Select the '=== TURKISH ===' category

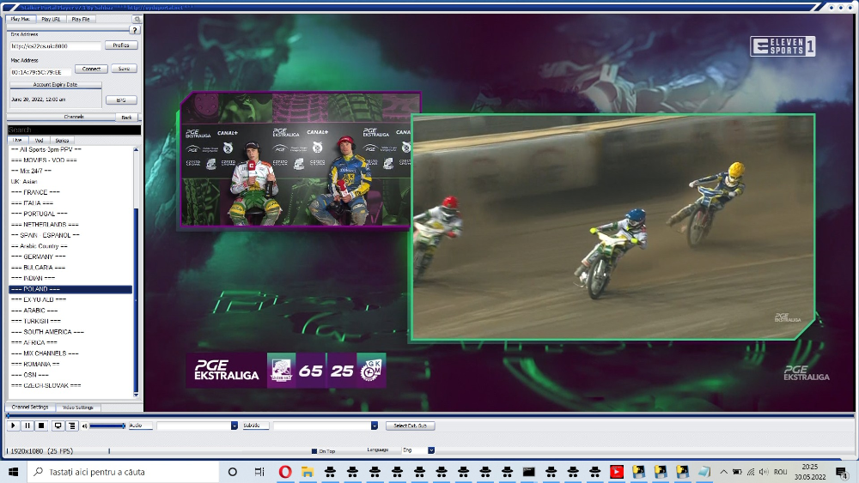point(70,321)
